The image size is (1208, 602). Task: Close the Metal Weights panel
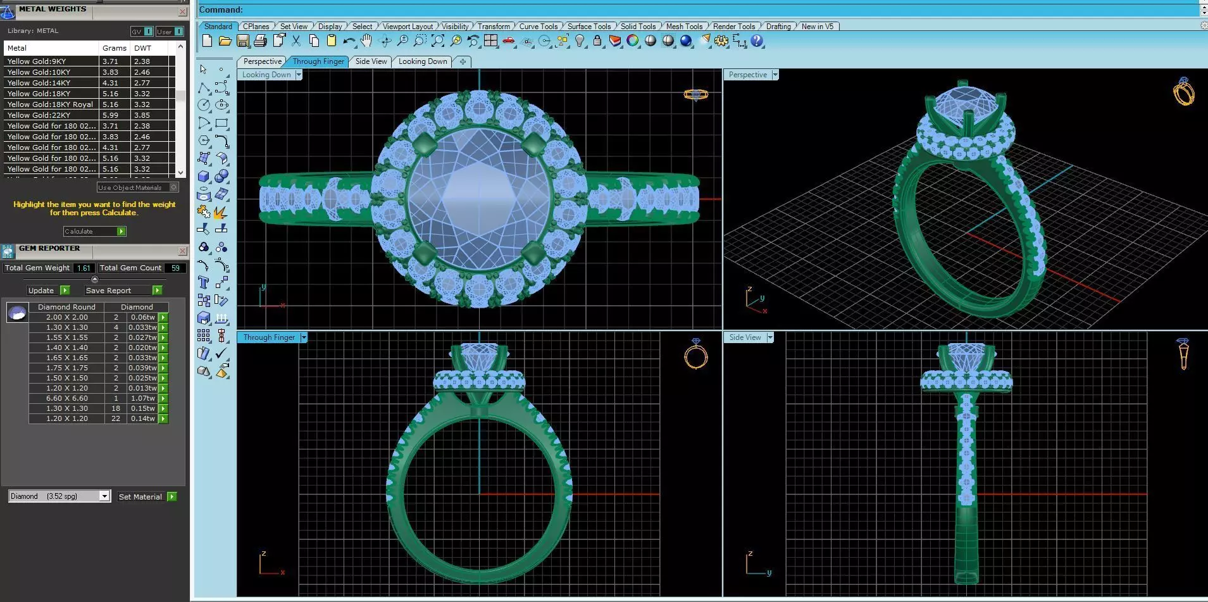pos(182,11)
